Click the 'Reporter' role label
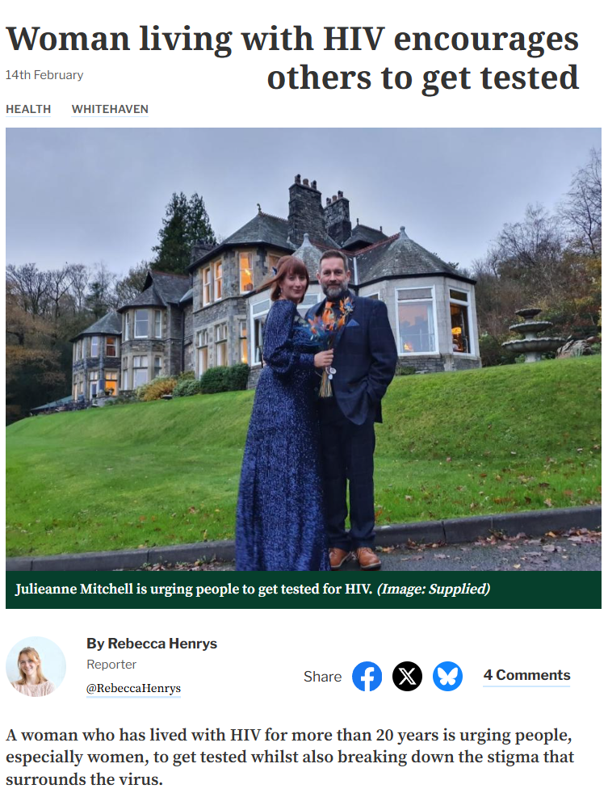The height and width of the screenshot is (793, 608). [111, 665]
